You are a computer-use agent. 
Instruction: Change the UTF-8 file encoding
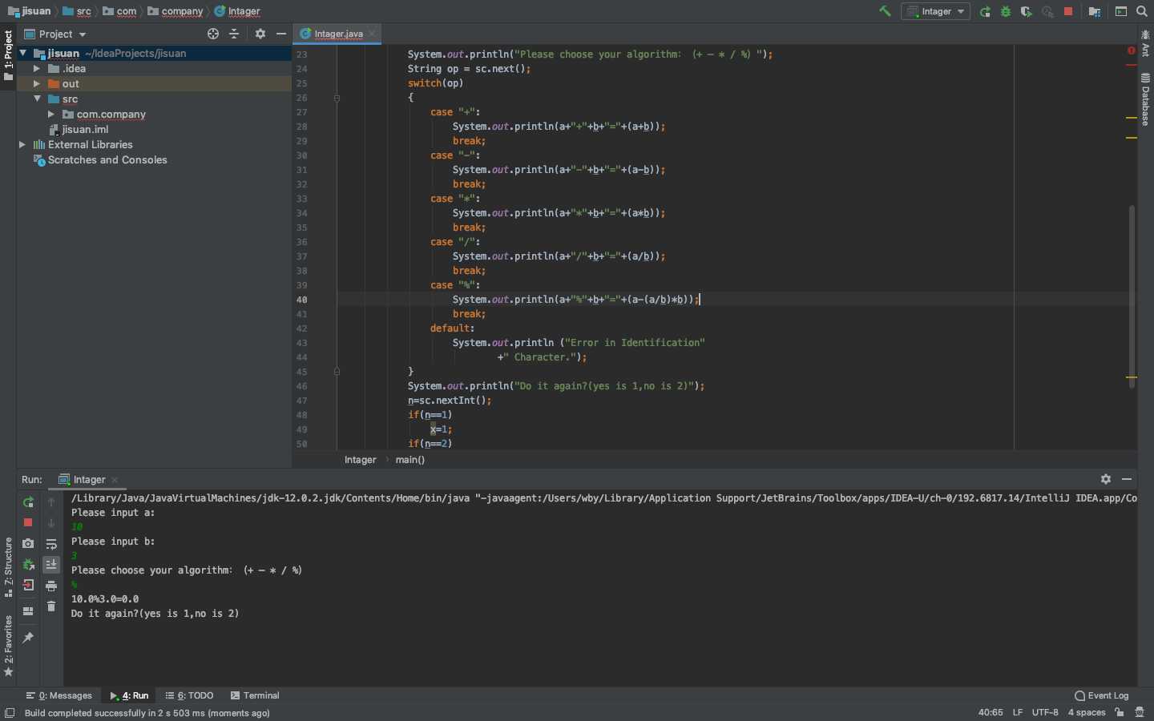(1045, 712)
